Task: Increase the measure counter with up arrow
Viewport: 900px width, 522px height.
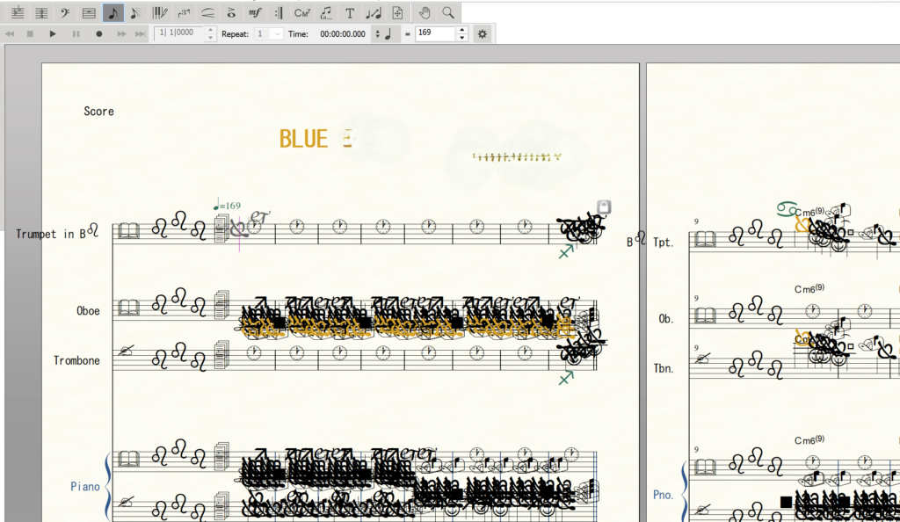Action: click(210, 30)
